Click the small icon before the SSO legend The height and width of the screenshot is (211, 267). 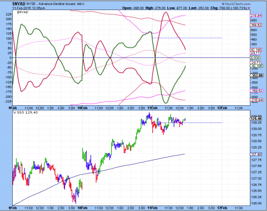click(x=14, y=112)
